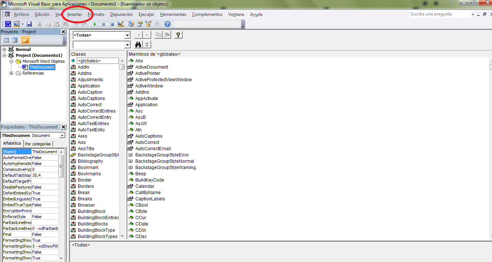
Task: Toggle Folders button in Project panel
Action: pos(25,40)
